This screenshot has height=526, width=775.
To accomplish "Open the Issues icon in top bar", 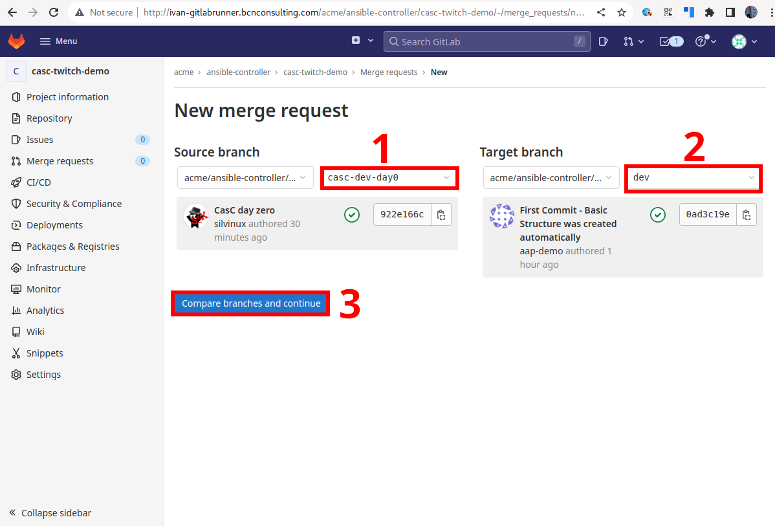I will click(603, 41).
